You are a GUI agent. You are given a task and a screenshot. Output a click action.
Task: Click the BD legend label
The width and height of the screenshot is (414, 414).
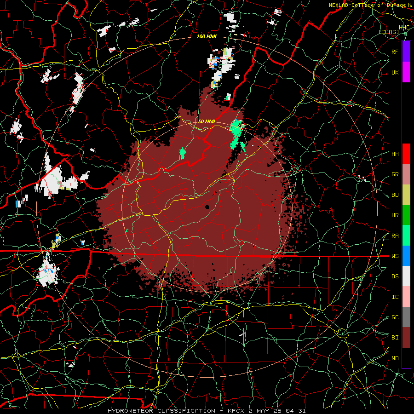pos(395,195)
